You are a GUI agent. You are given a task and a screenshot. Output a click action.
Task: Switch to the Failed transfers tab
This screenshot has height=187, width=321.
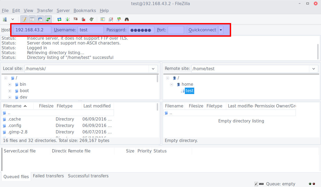(x=48, y=176)
